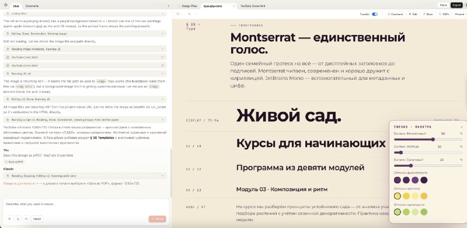Expand the 'Running JS x4' step
This screenshot has width=467, height=228.
click(85, 73)
